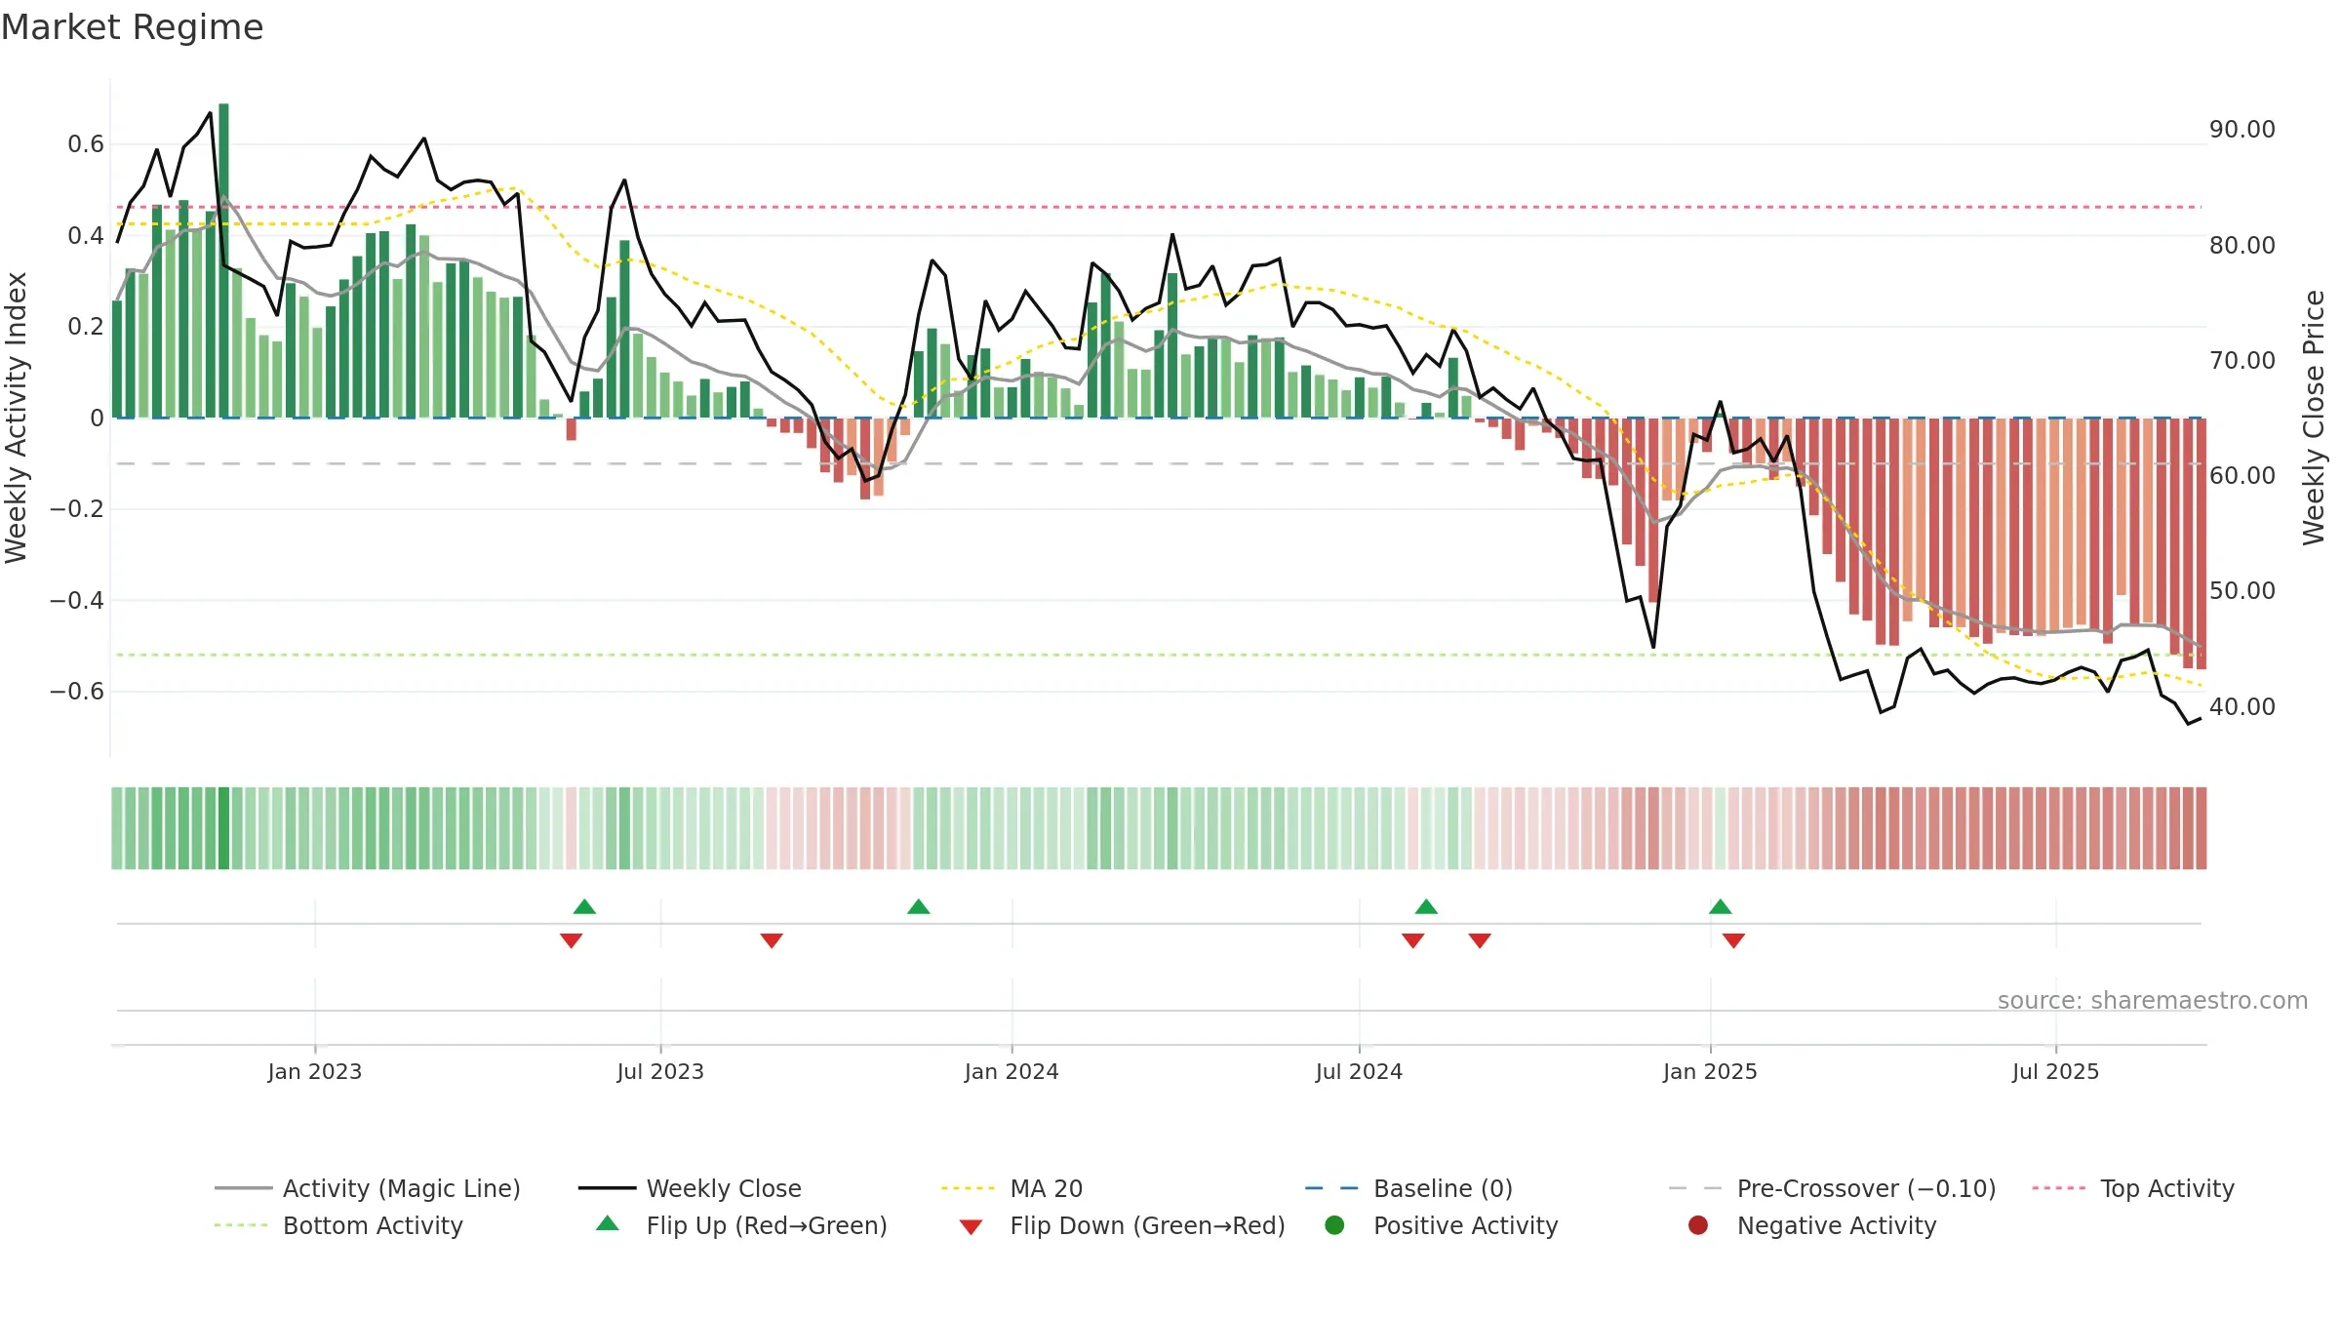Toggle the Weekly Close legend entry

(690, 1188)
